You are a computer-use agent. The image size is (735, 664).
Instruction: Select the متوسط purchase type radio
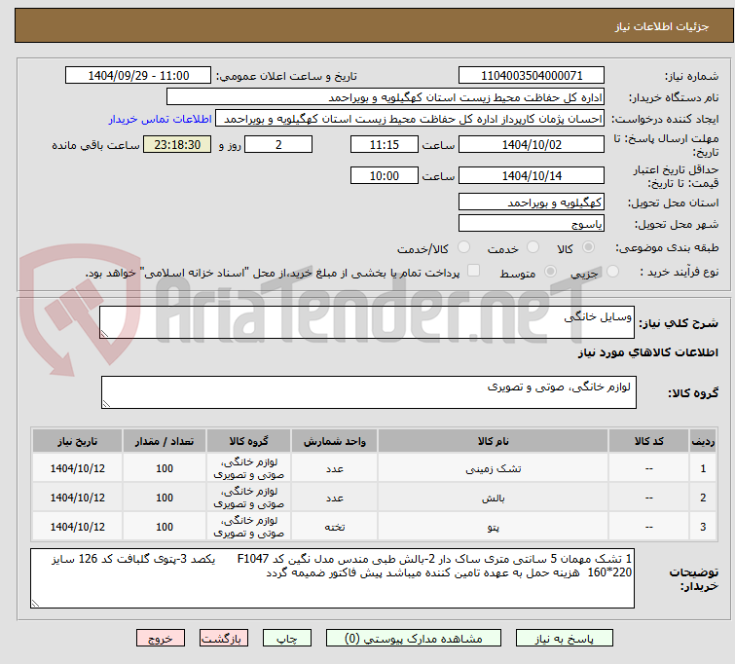coord(550,272)
